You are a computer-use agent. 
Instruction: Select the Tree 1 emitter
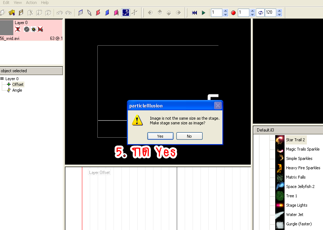[x=291, y=196]
